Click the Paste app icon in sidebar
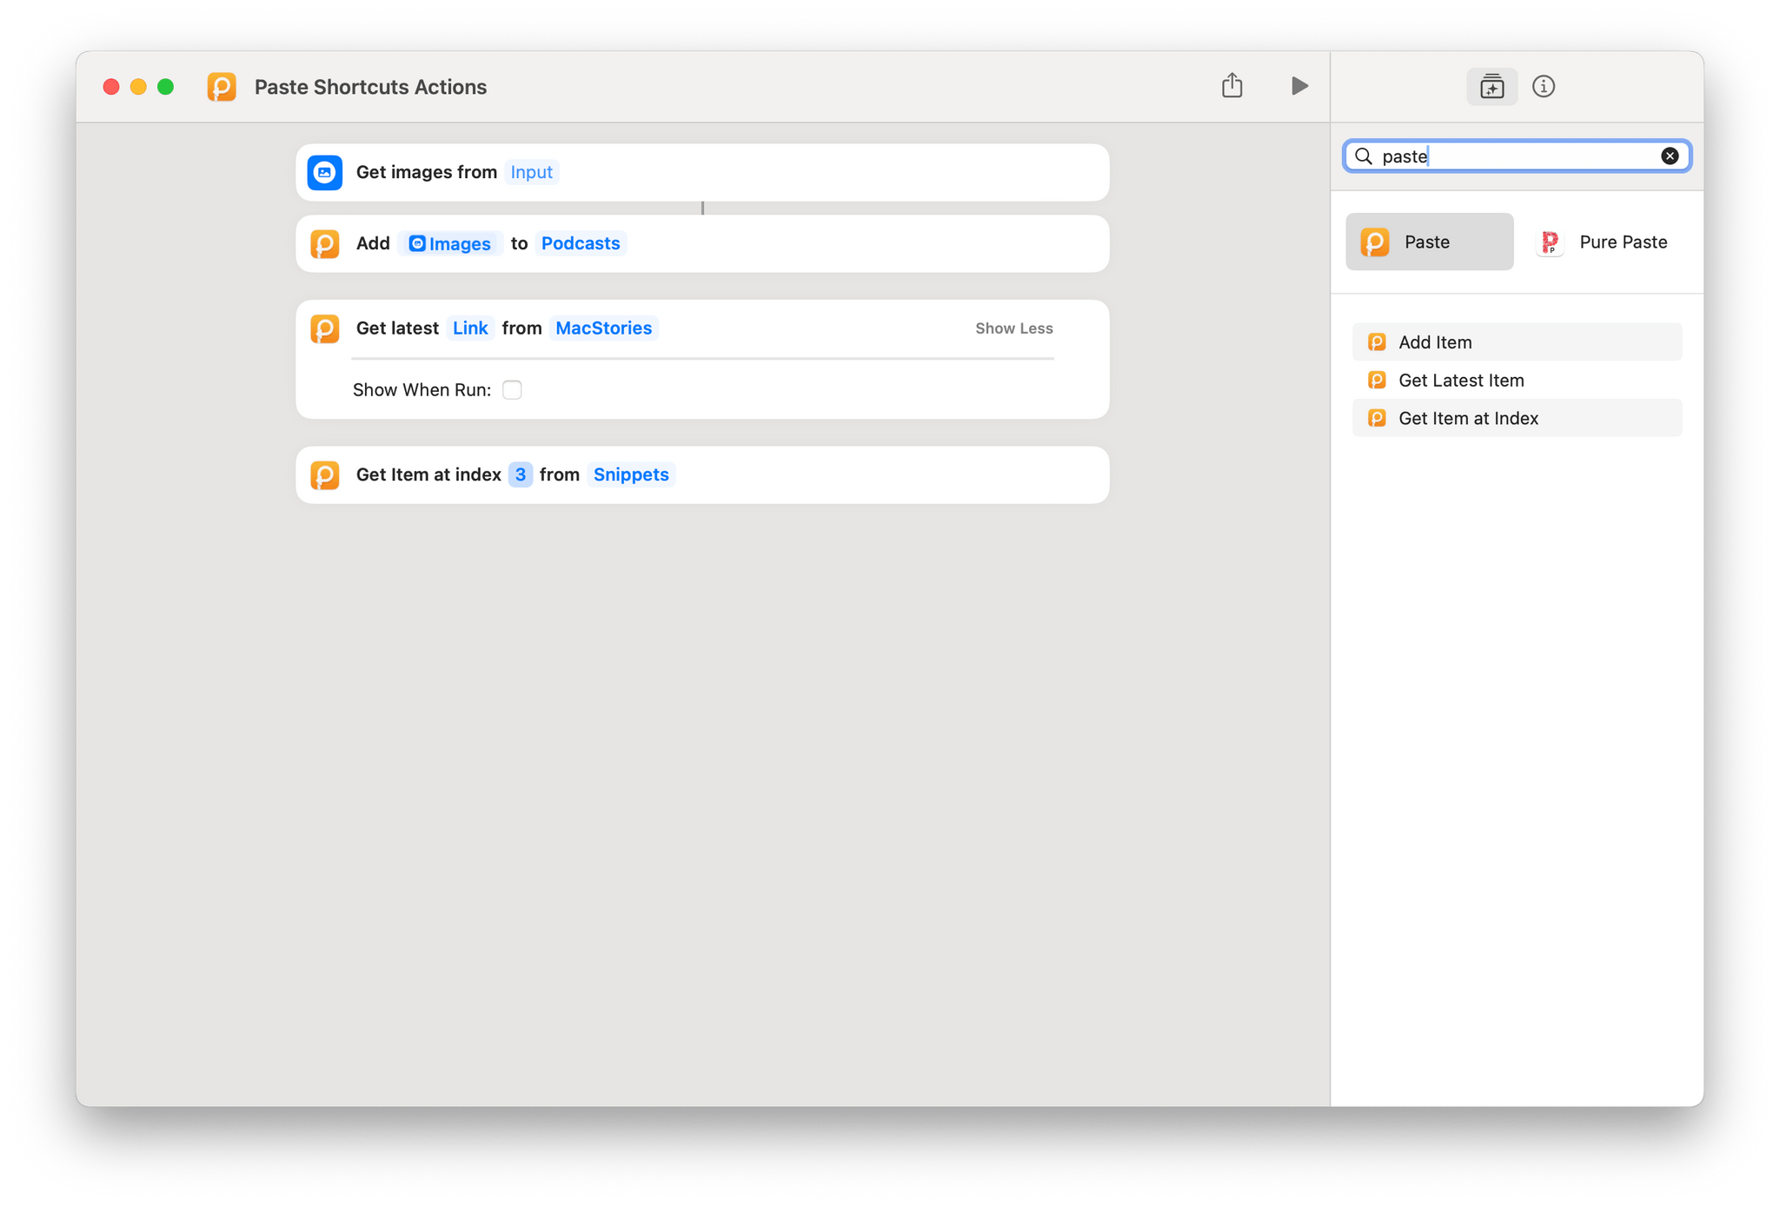 (1377, 241)
